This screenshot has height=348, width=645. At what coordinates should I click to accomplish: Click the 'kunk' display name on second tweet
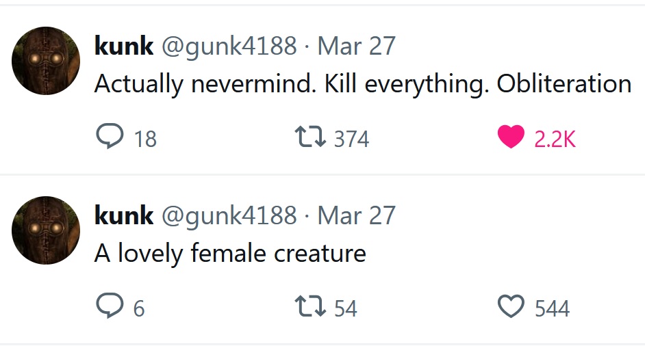click(123, 216)
